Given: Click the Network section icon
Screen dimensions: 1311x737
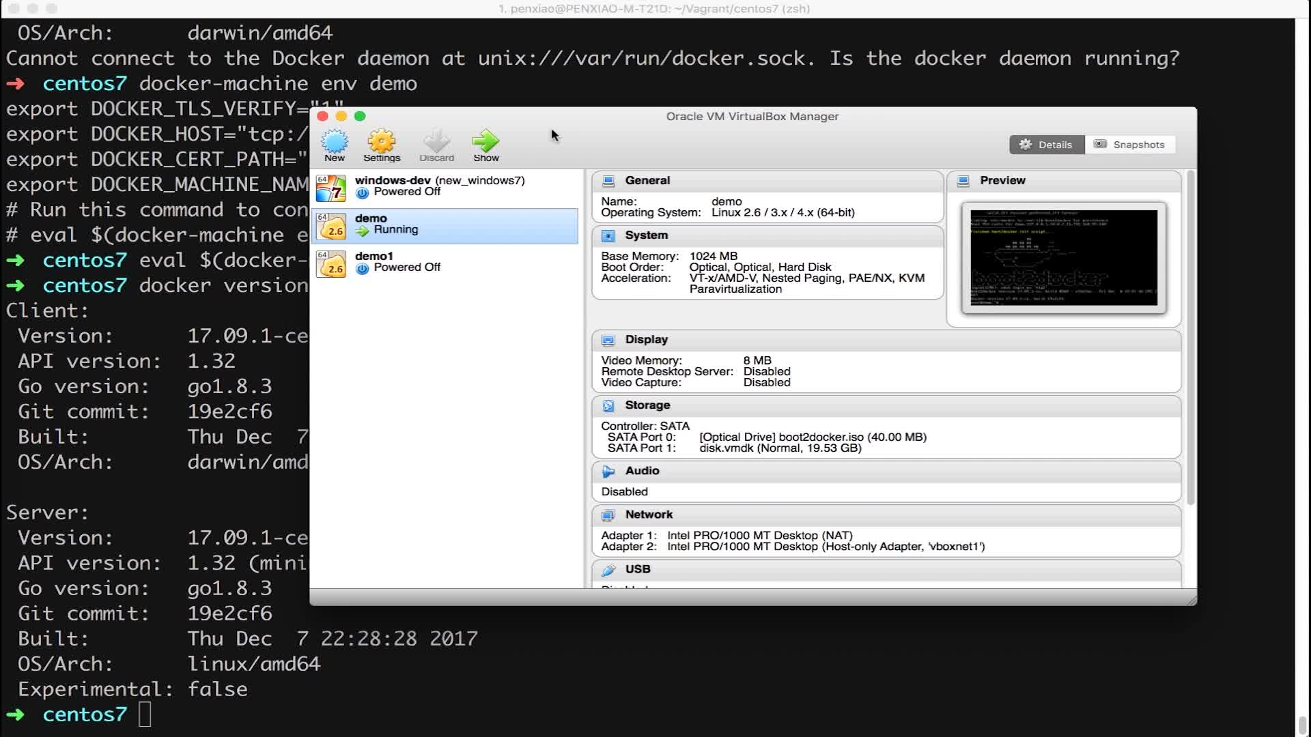Looking at the screenshot, I should (x=608, y=515).
